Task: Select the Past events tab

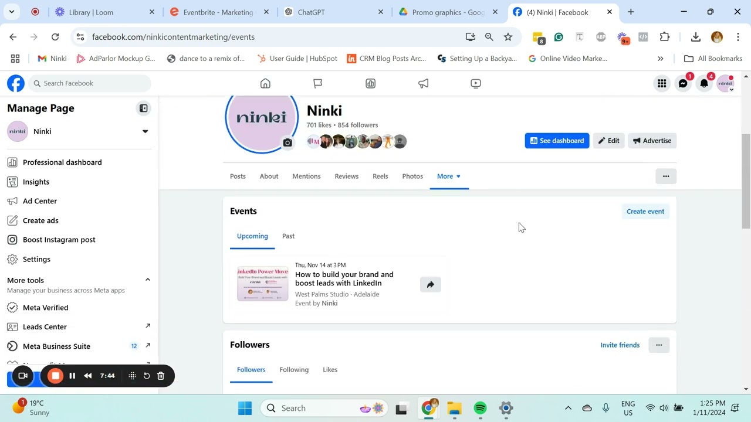Action: tap(288, 236)
